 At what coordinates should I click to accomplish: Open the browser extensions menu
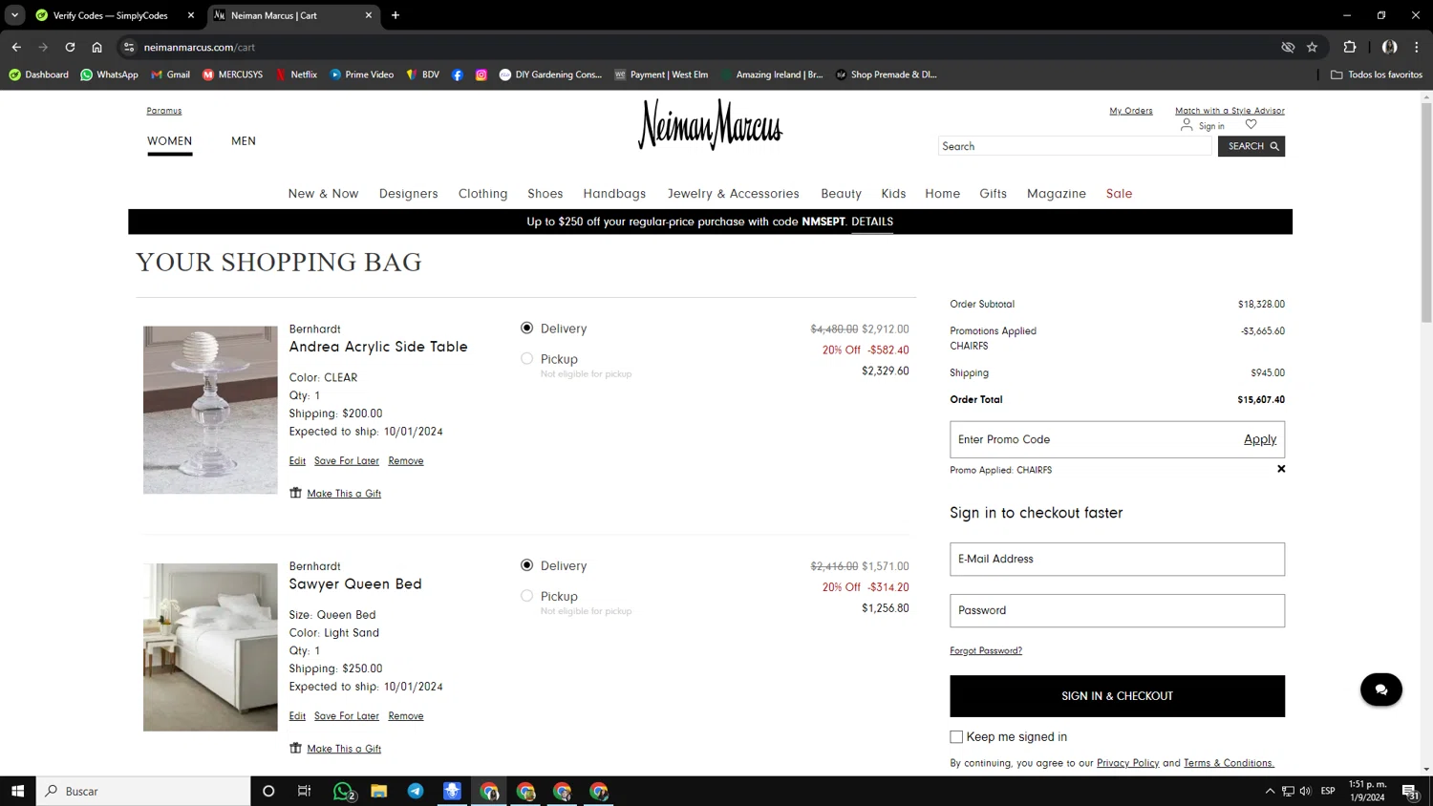pyautogui.click(x=1349, y=47)
